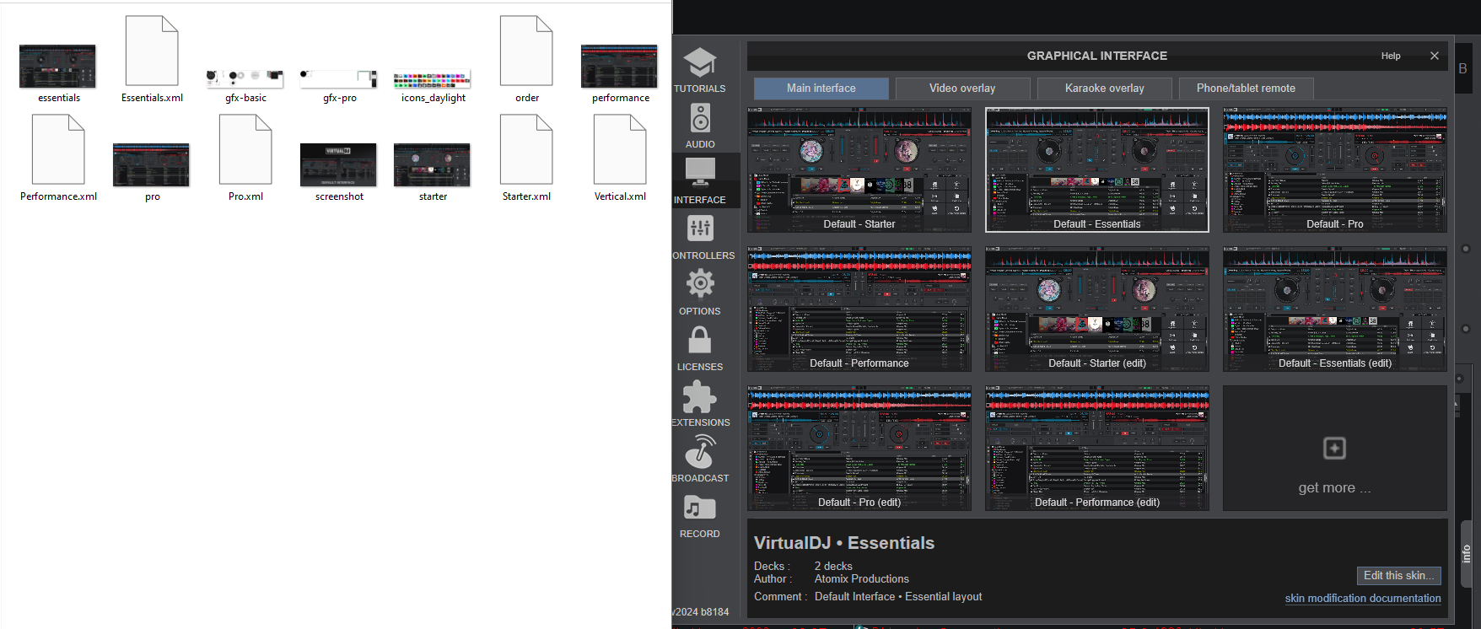Select the Default - Starter skin

[859, 169]
